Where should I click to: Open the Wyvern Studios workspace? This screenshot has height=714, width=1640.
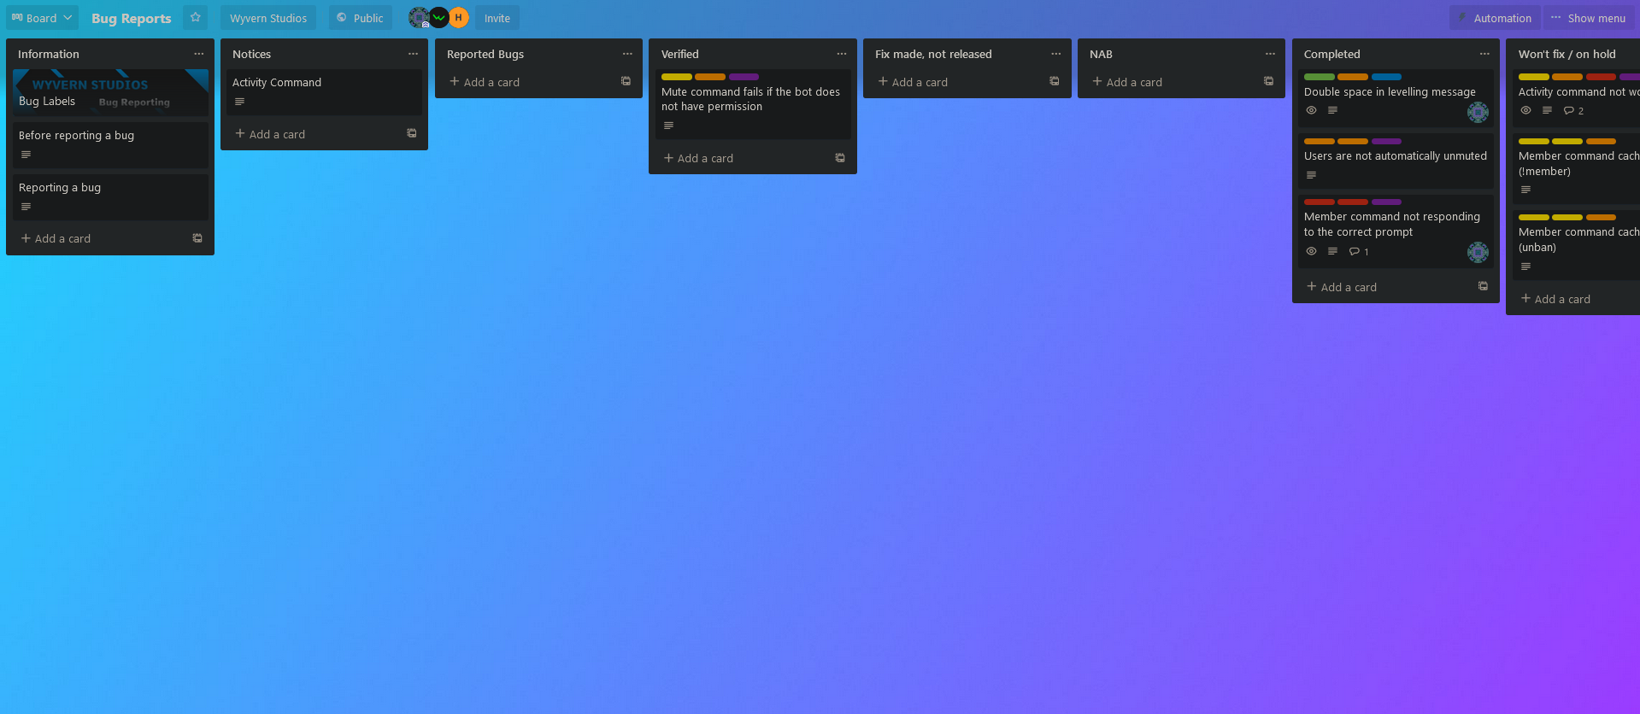coord(268,17)
